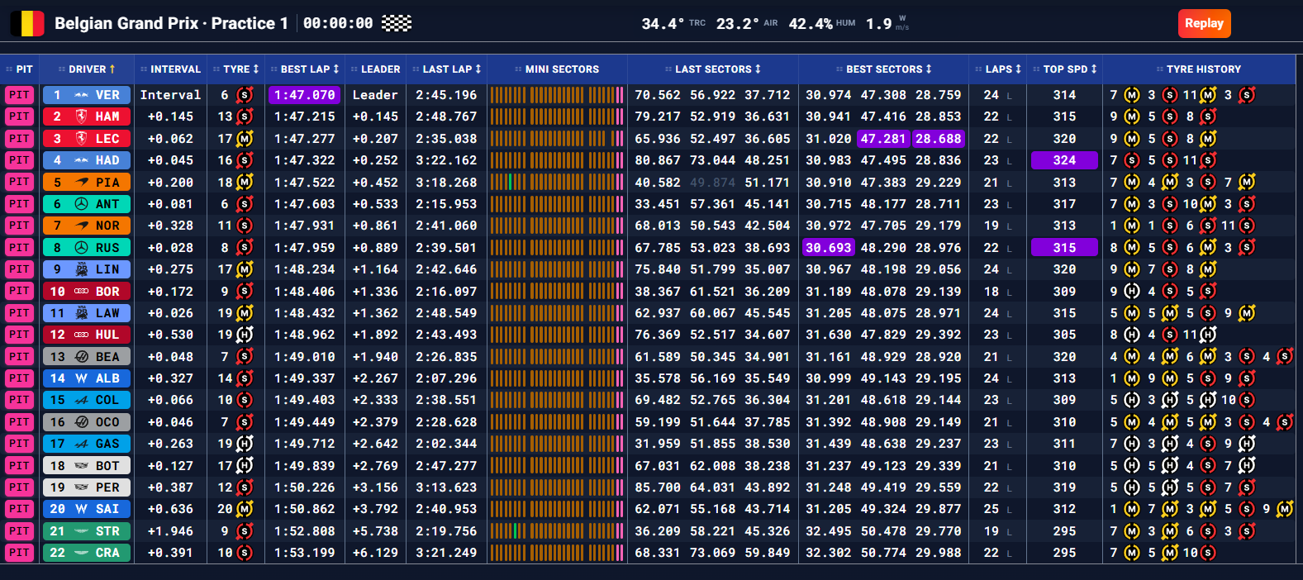Sort by the TYRE column header
1303x580 pixels.
pyautogui.click(x=235, y=69)
